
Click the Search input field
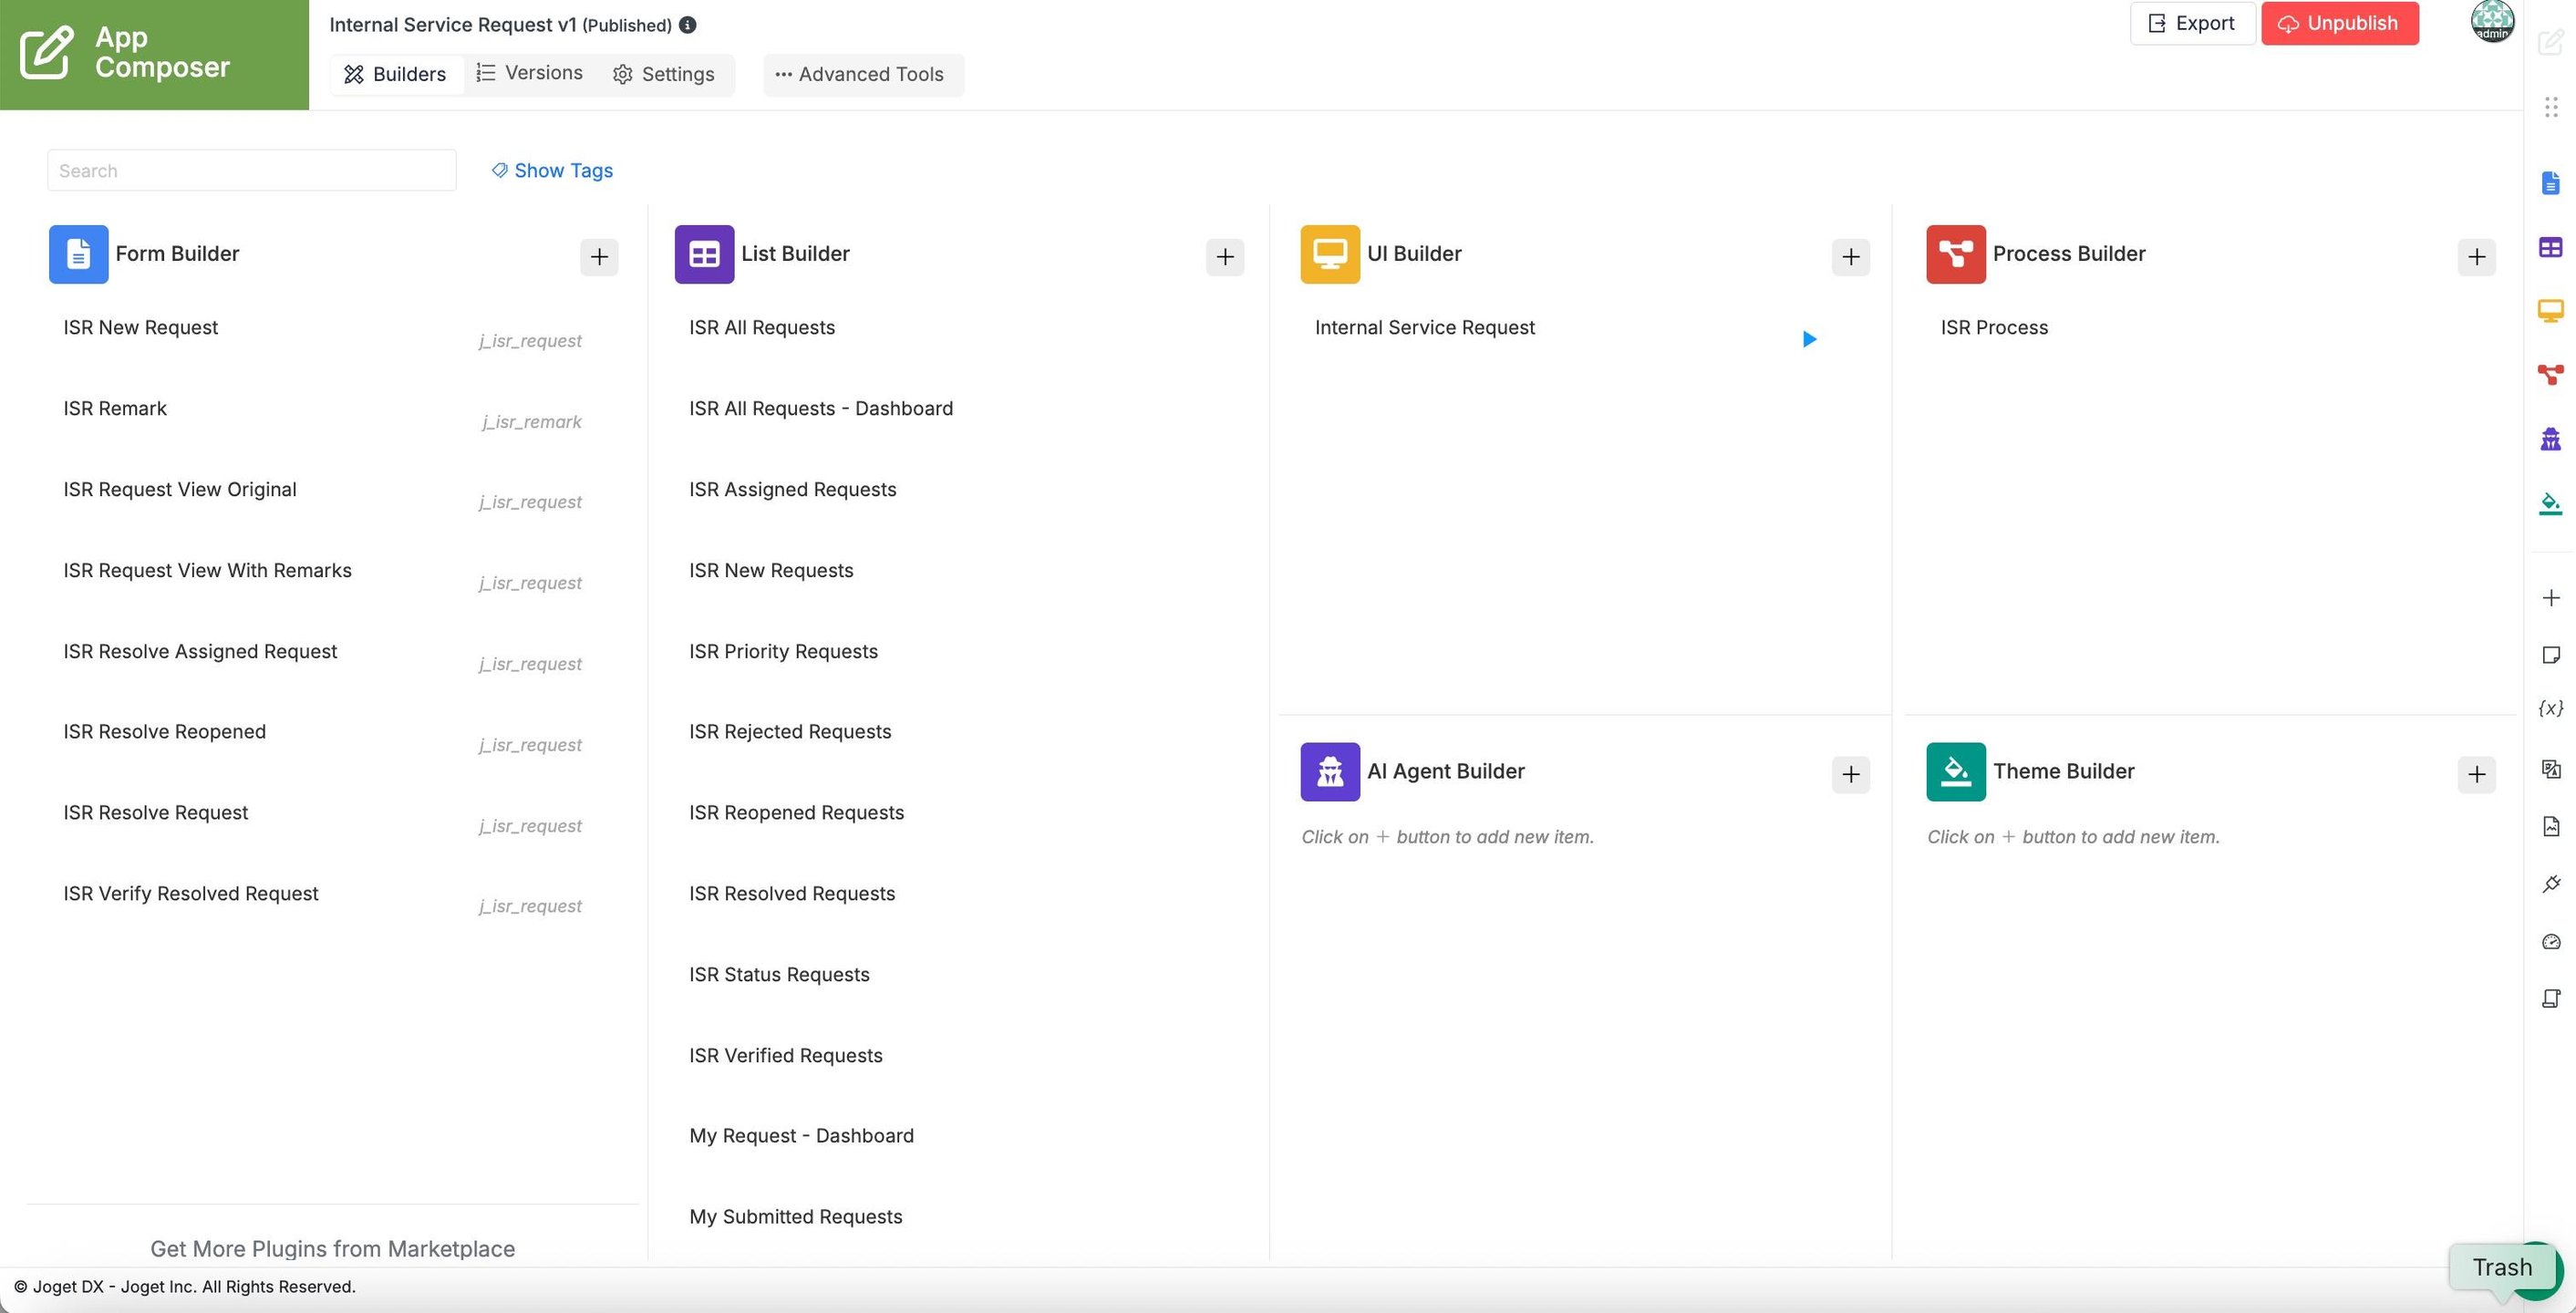tap(251, 170)
